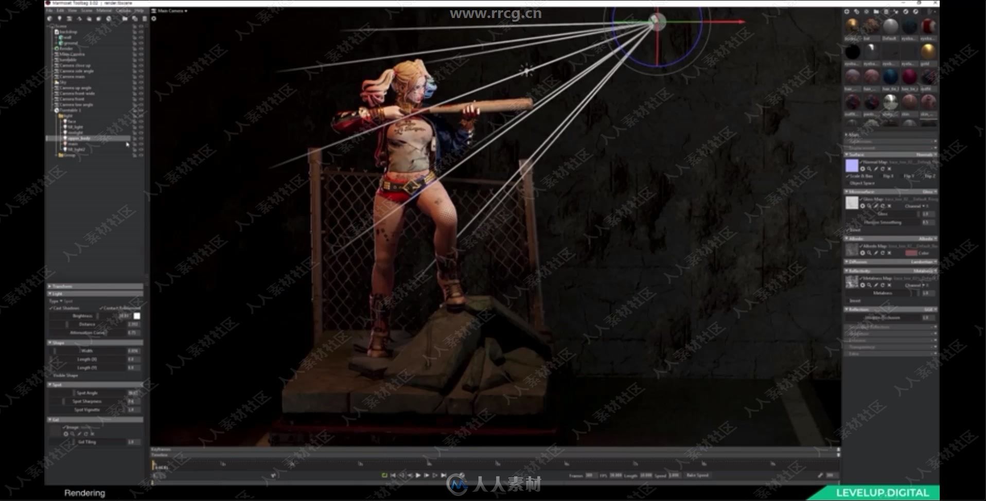Select the backdrop item in scene tree

(x=68, y=32)
